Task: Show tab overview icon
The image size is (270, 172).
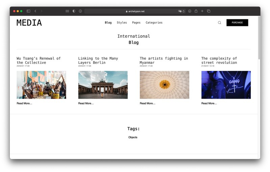Action: coord(209,11)
